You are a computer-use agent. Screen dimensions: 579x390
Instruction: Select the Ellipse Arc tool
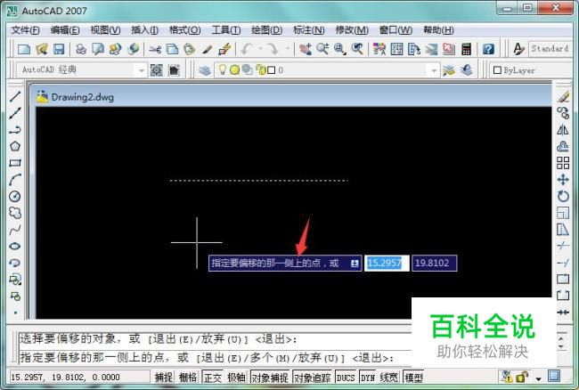pyautogui.click(x=15, y=263)
